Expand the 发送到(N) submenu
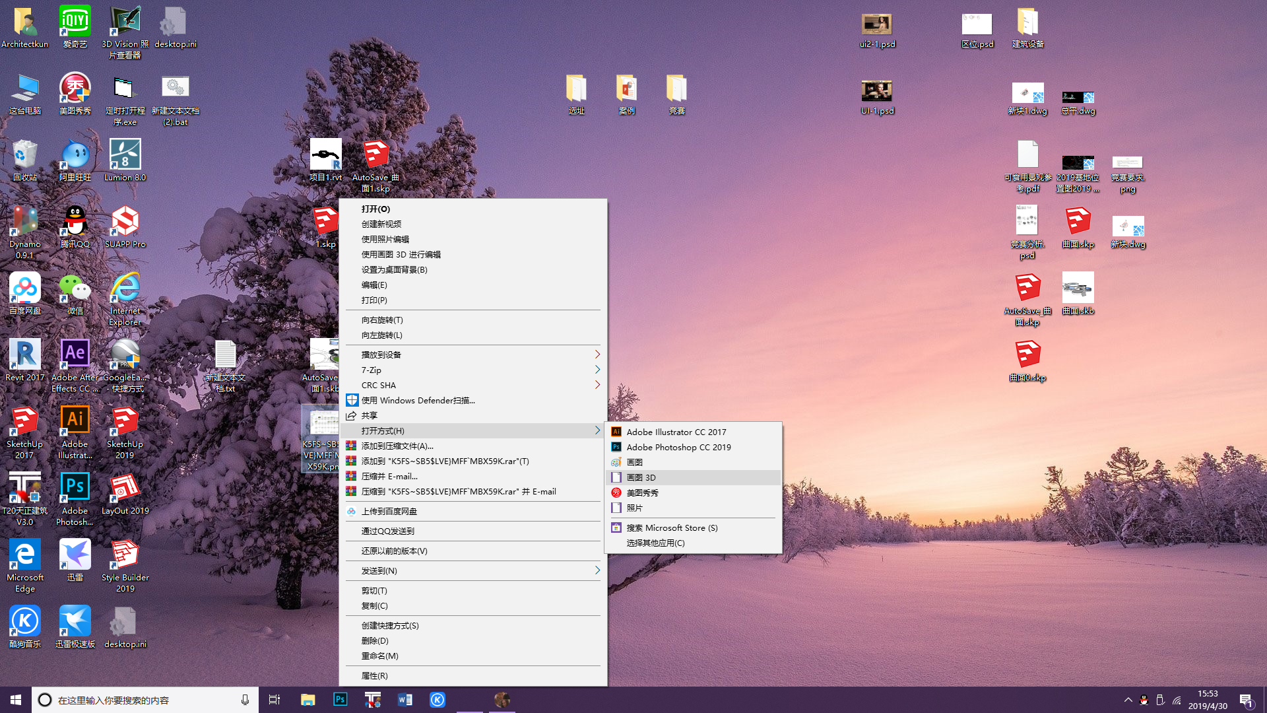The width and height of the screenshot is (1267, 713). pos(472,570)
